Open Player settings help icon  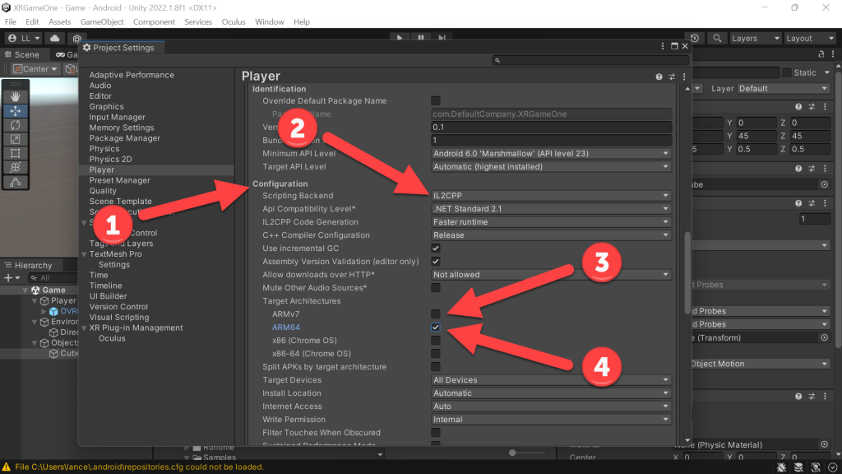click(x=659, y=77)
